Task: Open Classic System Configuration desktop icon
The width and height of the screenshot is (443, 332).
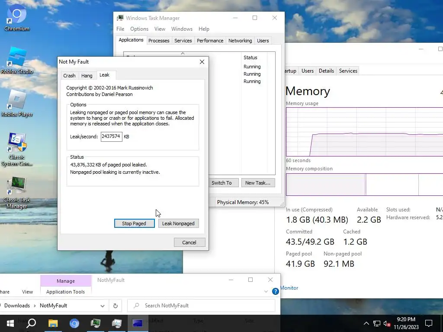Action: coord(17,150)
